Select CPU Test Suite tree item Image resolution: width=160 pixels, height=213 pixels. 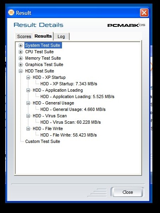40,52
